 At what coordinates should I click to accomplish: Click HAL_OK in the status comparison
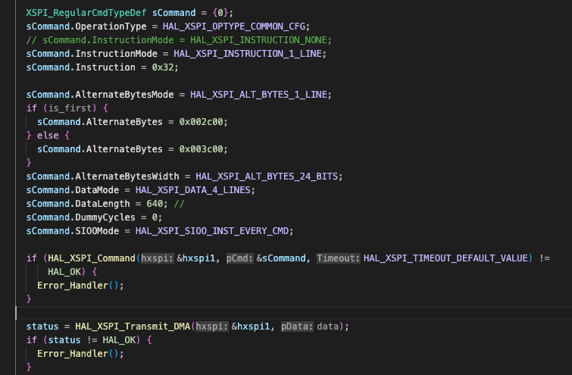click(119, 340)
